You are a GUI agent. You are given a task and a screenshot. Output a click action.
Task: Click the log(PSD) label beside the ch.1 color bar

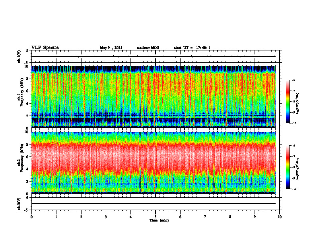297,104
